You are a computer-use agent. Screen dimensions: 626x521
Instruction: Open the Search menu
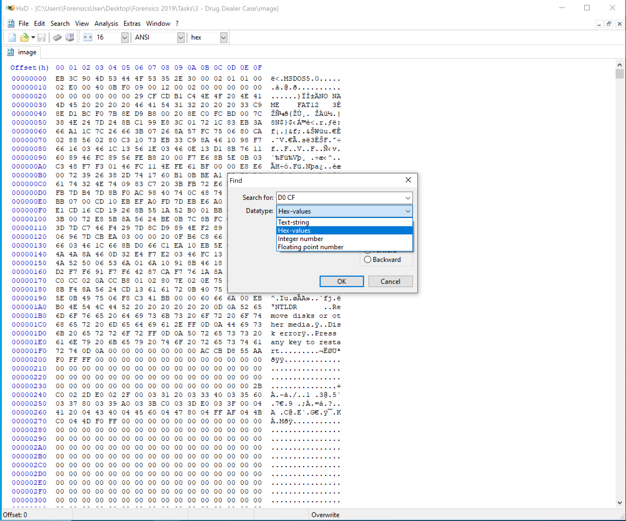coord(60,24)
